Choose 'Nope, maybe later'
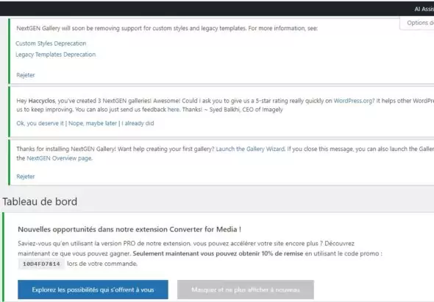Screen dimensions: 434x302 click(93, 123)
